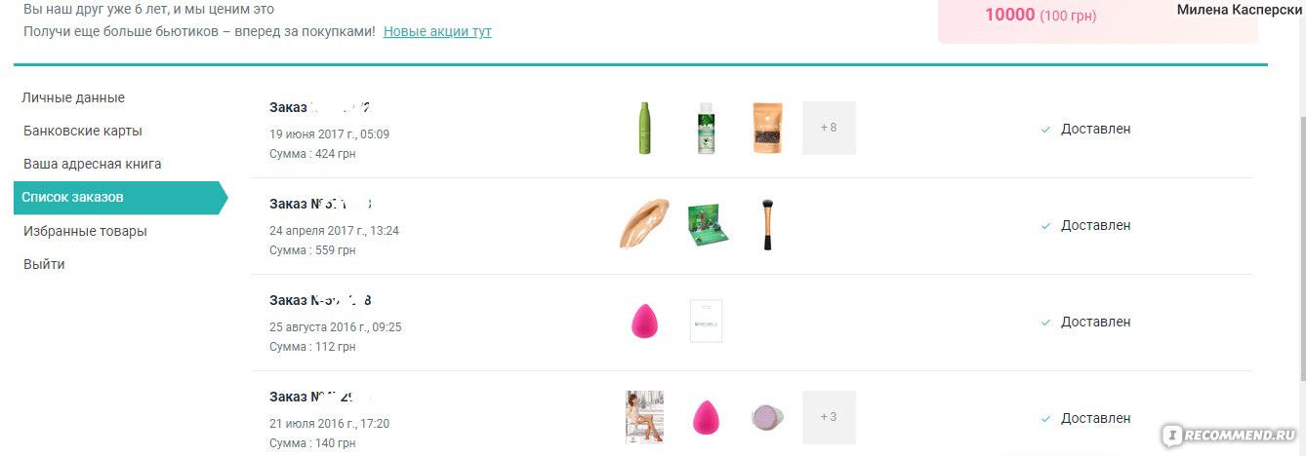Click the lilac powder jar thumbnail
The width and height of the screenshot is (1306, 456).
pos(767,417)
